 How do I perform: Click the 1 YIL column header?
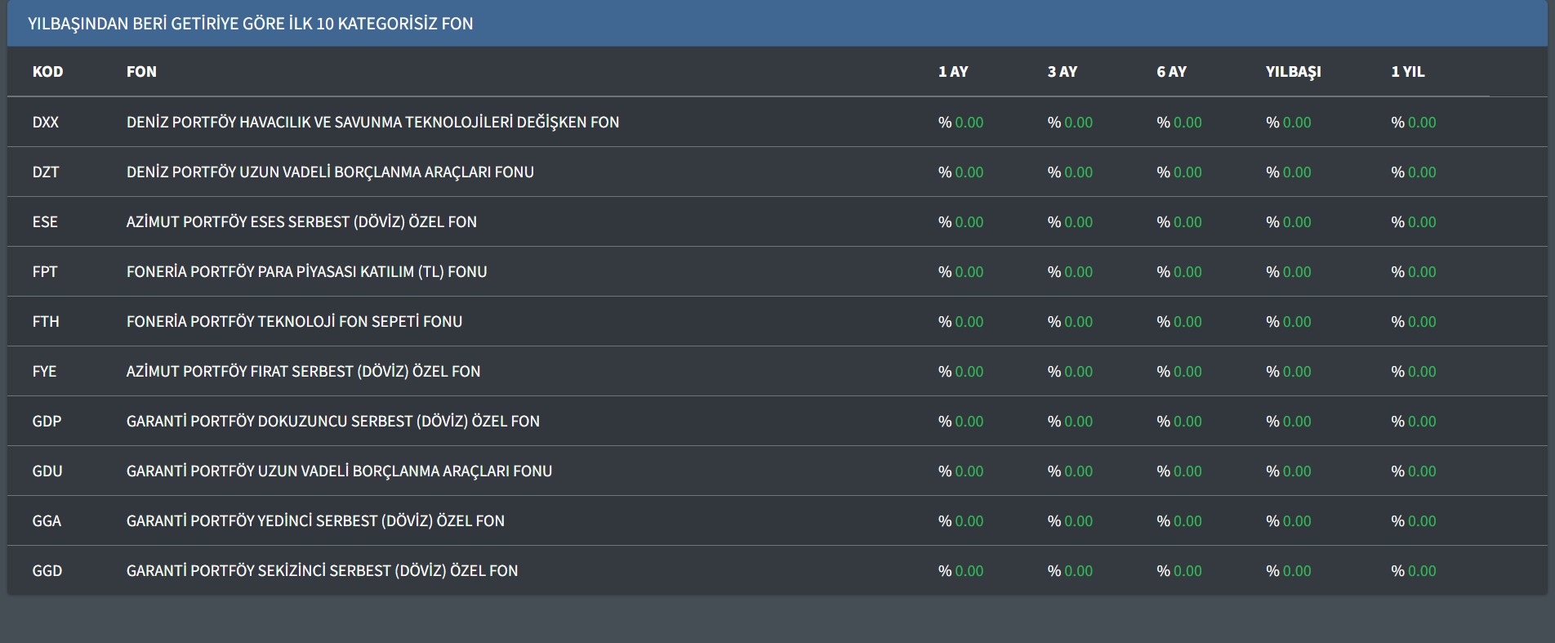tap(1407, 72)
